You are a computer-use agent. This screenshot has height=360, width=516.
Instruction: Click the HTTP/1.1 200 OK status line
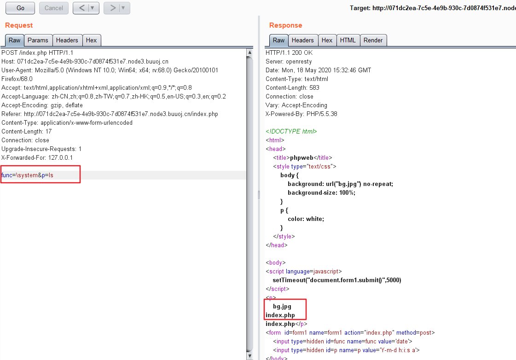[289, 52]
